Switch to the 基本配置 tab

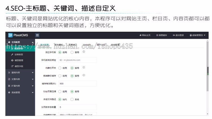click(44, 45)
